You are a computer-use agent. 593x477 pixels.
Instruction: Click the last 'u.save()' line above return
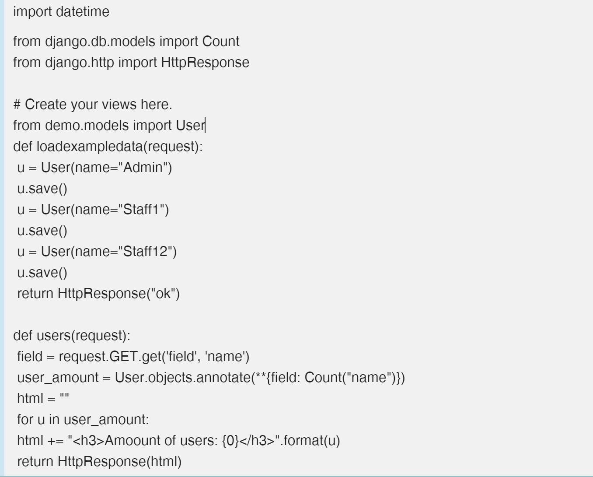click(x=42, y=272)
